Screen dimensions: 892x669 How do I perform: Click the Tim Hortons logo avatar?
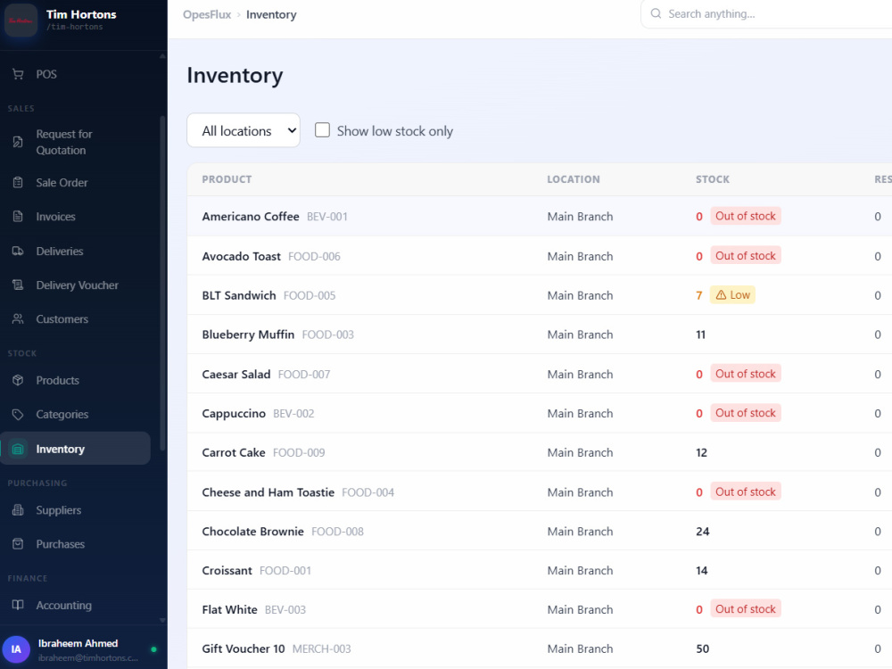[21, 20]
